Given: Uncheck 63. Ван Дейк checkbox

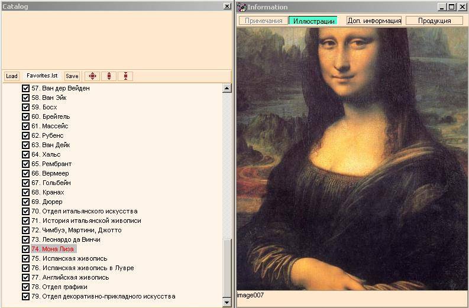Looking at the screenshot, I should tap(25, 145).
